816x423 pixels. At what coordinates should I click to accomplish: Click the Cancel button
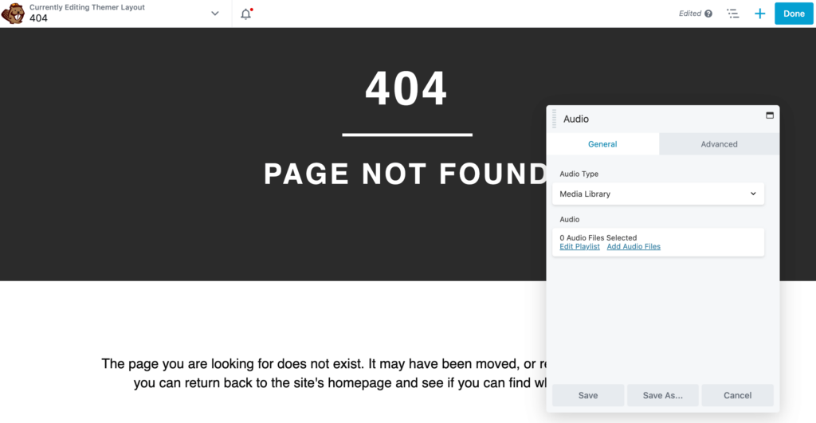[737, 395]
